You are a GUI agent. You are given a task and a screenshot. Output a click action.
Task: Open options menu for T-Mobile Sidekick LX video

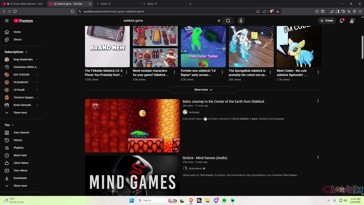click(x=127, y=72)
